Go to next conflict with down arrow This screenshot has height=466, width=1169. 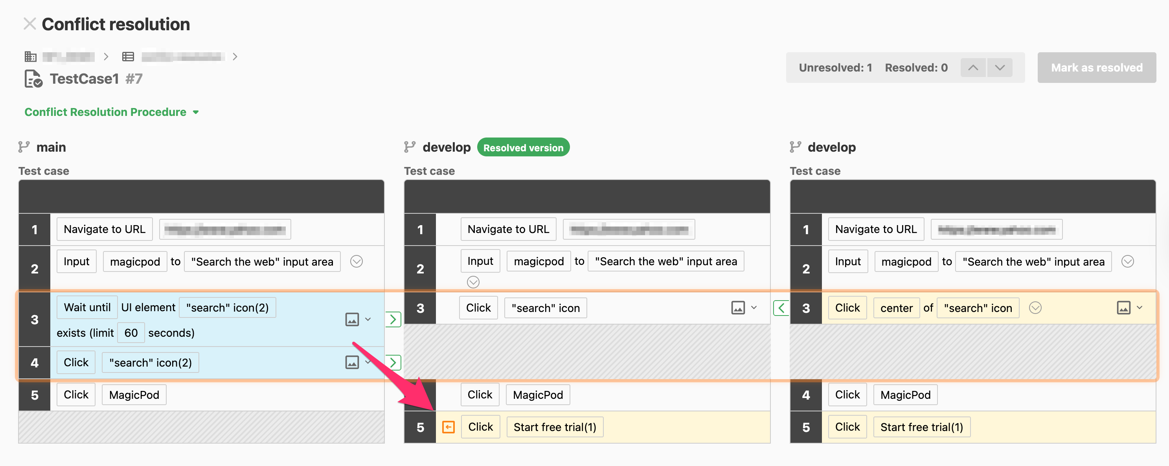1000,68
